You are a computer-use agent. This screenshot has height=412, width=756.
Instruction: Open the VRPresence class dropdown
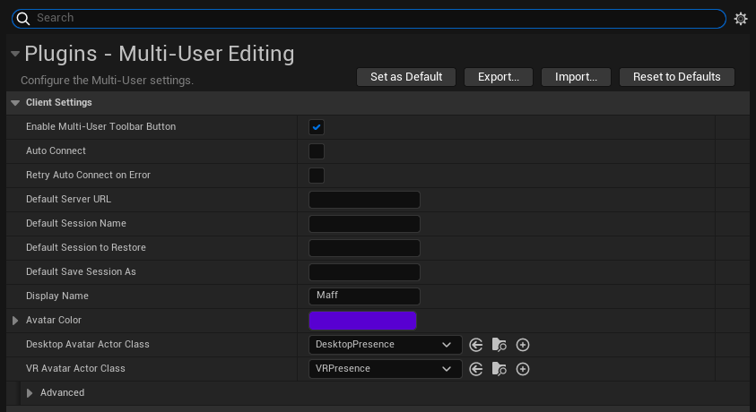(x=385, y=369)
